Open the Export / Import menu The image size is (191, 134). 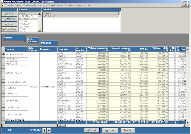point(56,5)
